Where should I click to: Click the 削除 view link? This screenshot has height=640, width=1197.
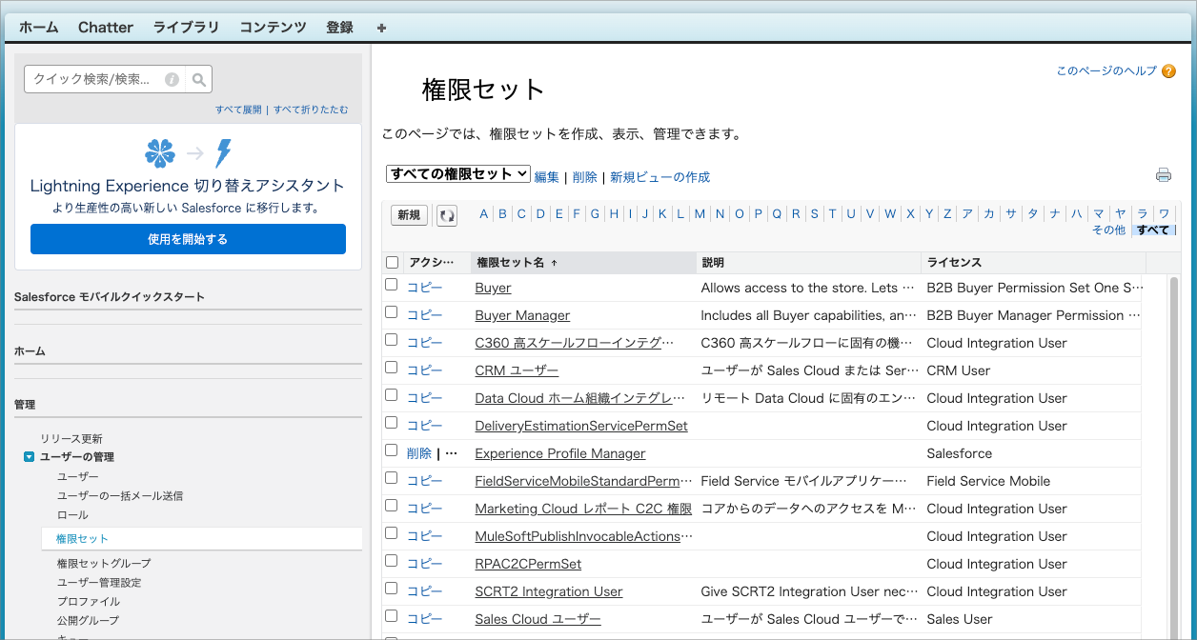pyautogui.click(x=585, y=177)
